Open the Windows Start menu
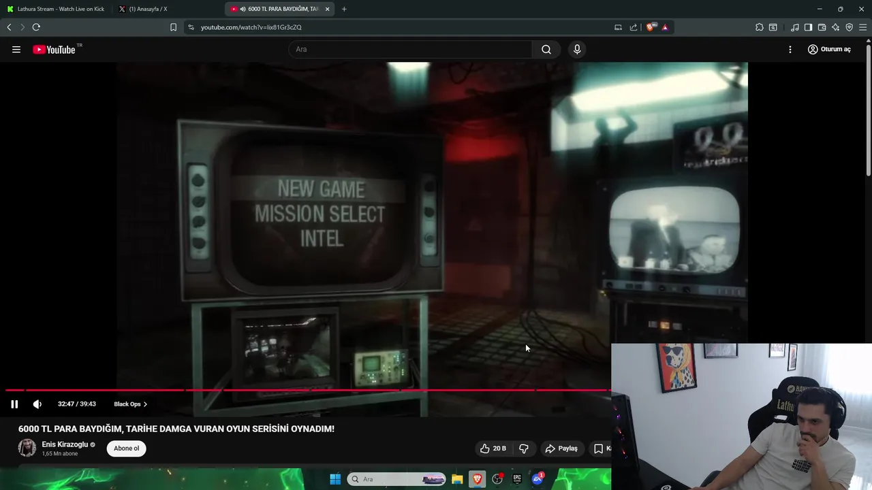Screen dimensions: 872x490 335,479
